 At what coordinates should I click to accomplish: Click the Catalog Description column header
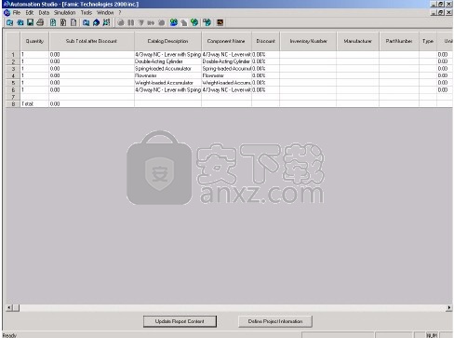(x=167, y=41)
